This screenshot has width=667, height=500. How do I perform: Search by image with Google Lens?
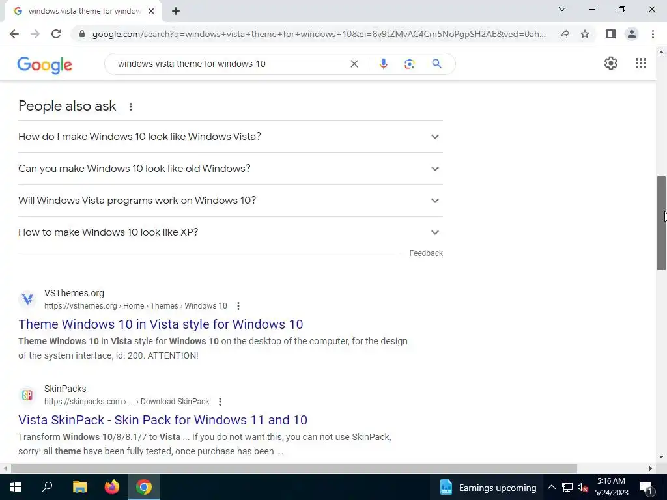point(409,64)
